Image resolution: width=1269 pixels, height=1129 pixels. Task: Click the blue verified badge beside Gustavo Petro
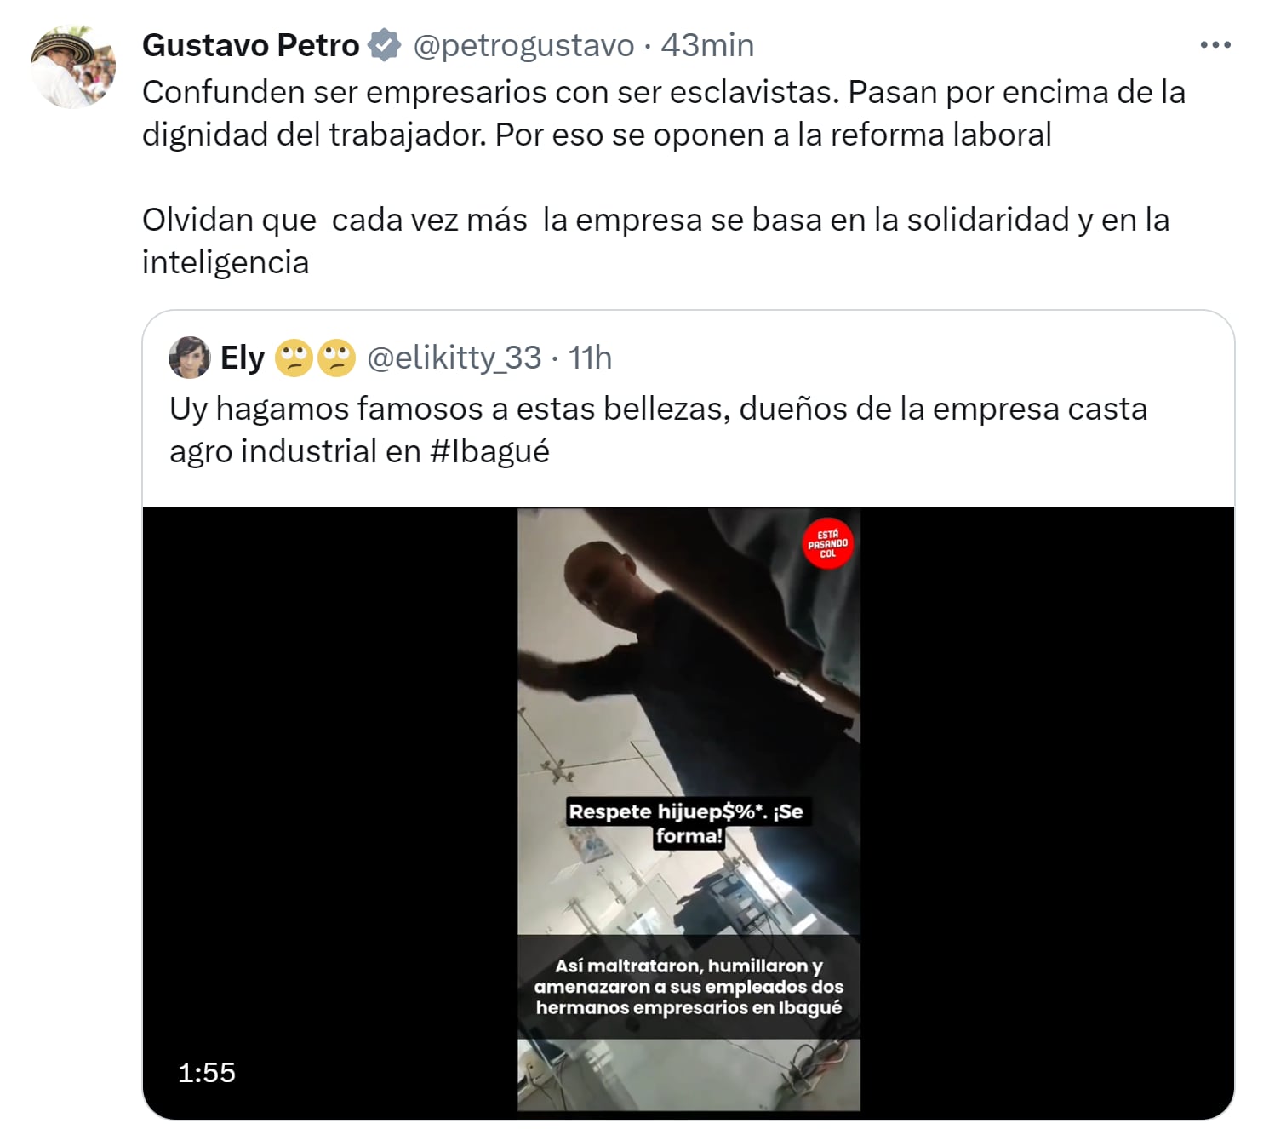[x=385, y=45]
